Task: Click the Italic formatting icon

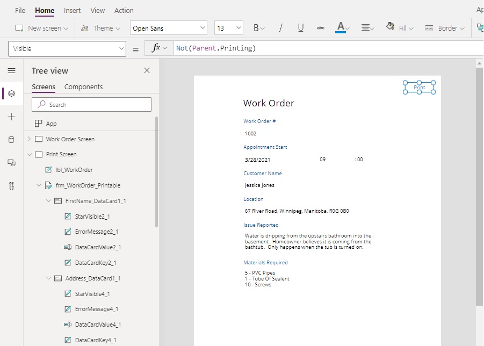Action: [x=280, y=28]
